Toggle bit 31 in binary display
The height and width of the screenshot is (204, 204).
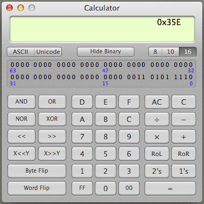[12, 77]
